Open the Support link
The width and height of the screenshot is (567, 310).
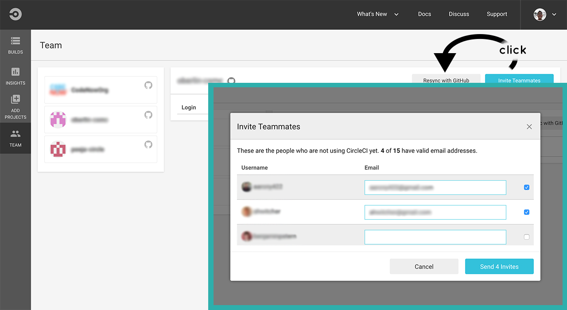coord(497,14)
